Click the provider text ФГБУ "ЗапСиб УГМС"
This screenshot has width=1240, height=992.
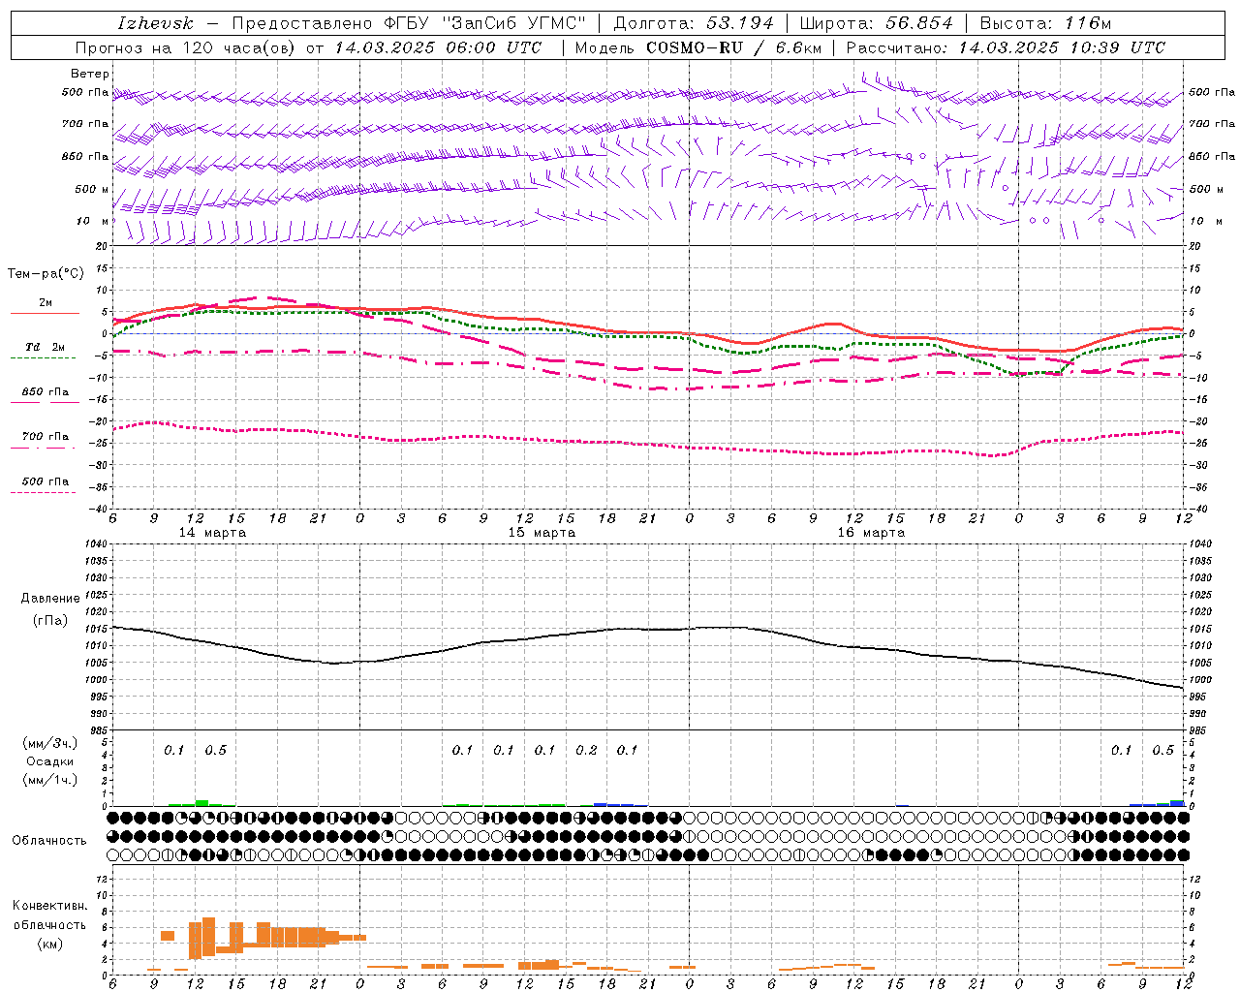click(x=485, y=23)
